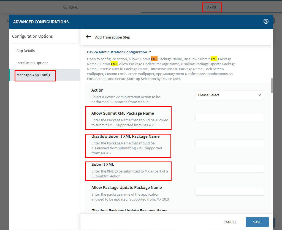Focus the Submit XML text field

point(230,169)
